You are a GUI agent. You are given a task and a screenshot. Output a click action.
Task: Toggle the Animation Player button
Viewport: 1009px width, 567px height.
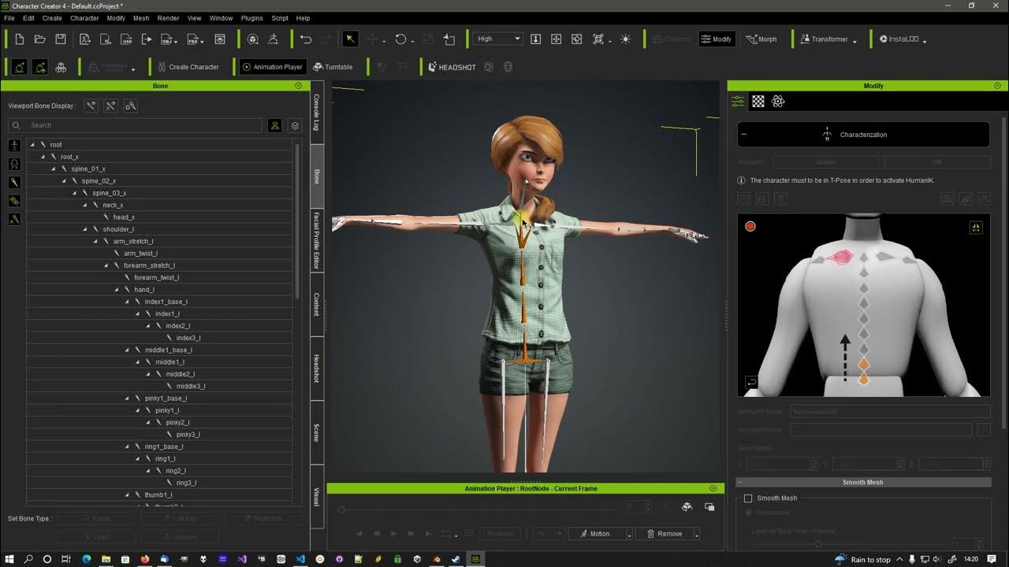(x=272, y=67)
